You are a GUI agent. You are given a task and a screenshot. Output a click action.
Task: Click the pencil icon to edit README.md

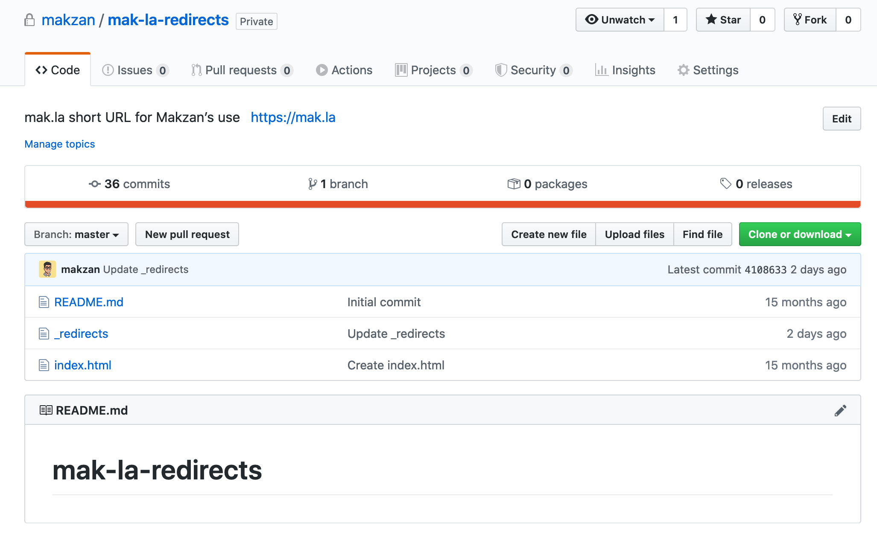[x=840, y=410]
